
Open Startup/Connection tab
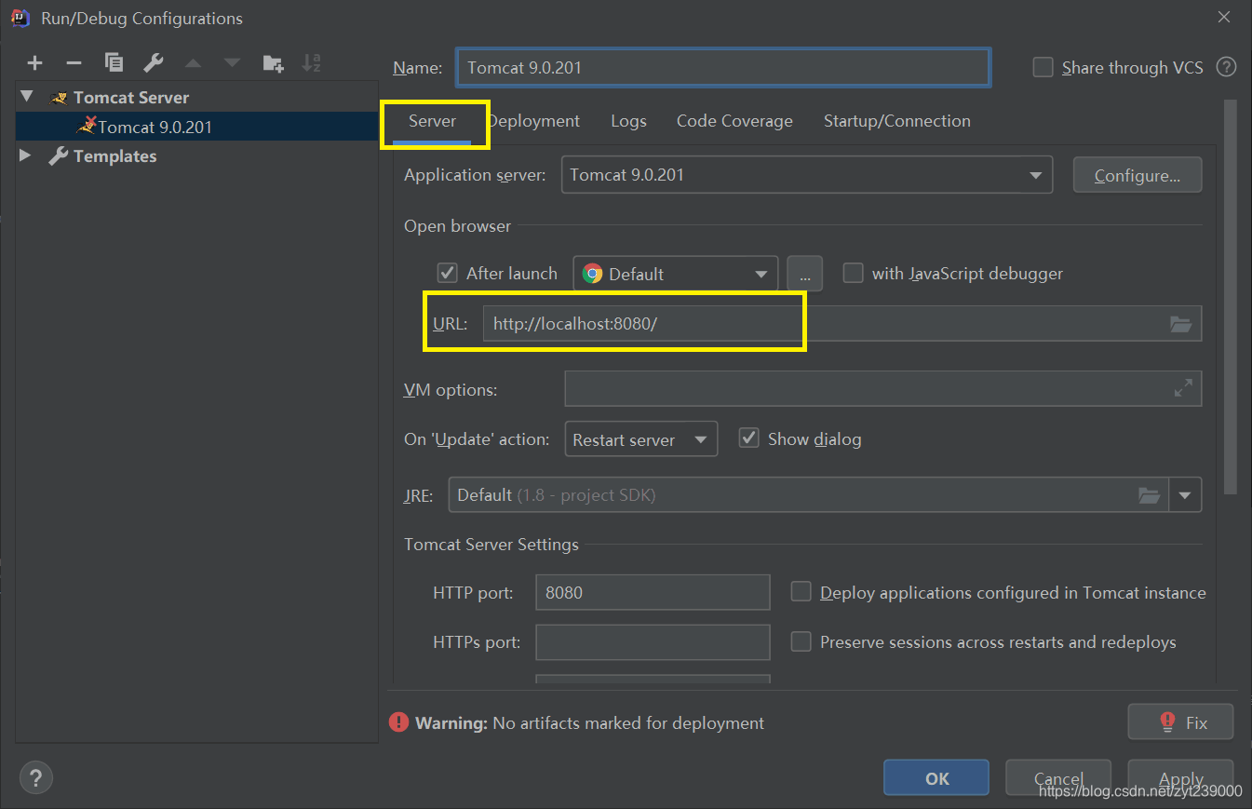coord(897,121)
